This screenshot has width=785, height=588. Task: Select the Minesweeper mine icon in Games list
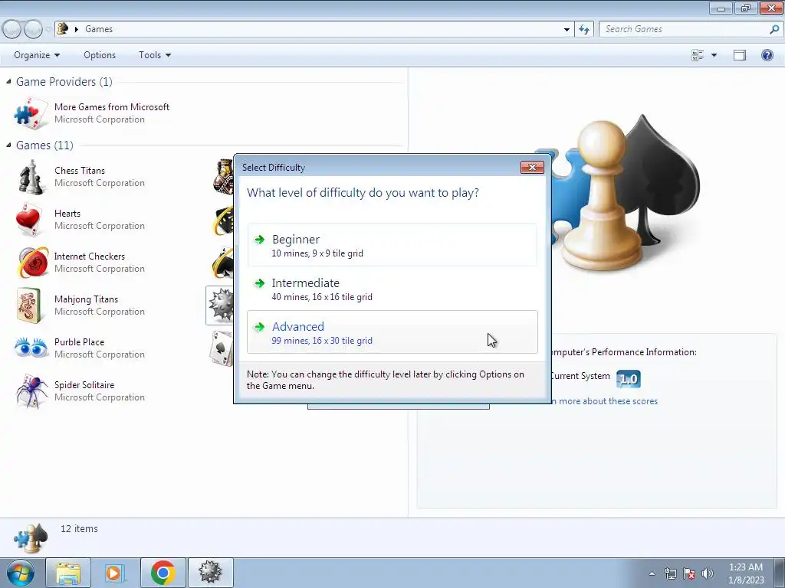coord(221,305)
